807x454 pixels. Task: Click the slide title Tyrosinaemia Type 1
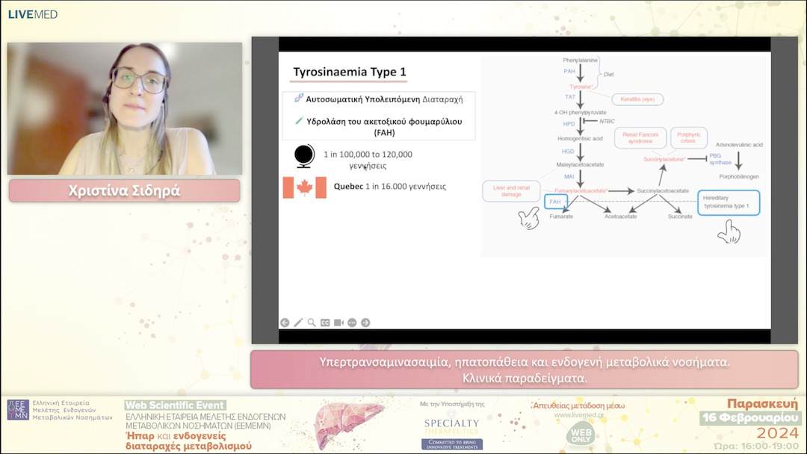click(x=350, y=72)
